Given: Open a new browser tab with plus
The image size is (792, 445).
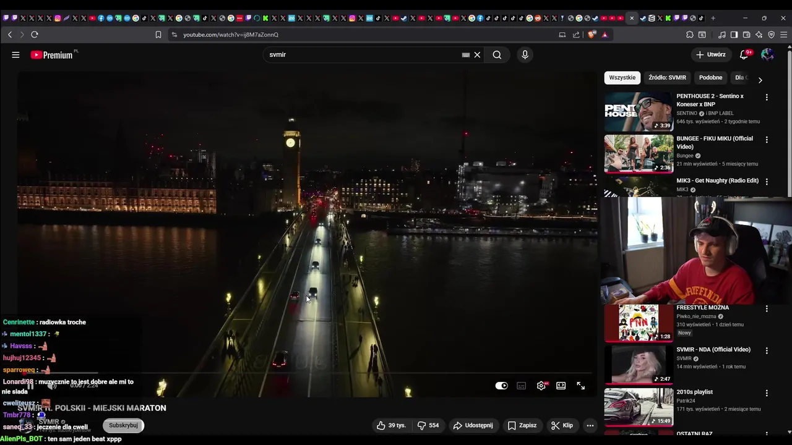Looking at the screenshot, I should [x=713, y=18].
